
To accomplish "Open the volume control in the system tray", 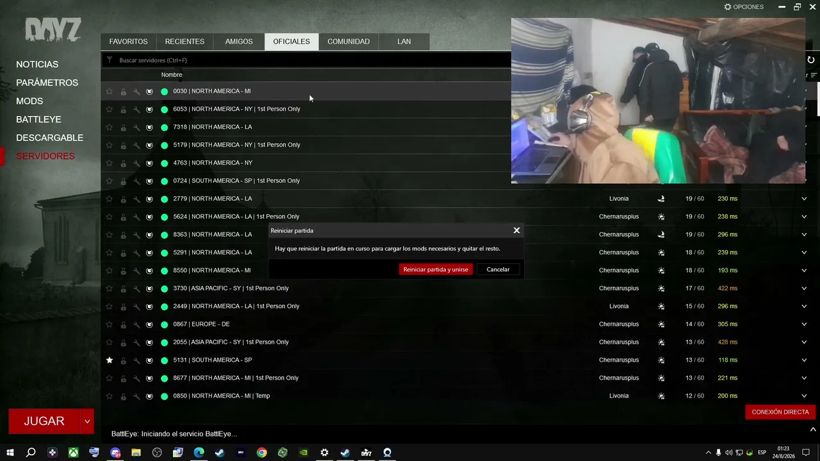I will [728, 453].
